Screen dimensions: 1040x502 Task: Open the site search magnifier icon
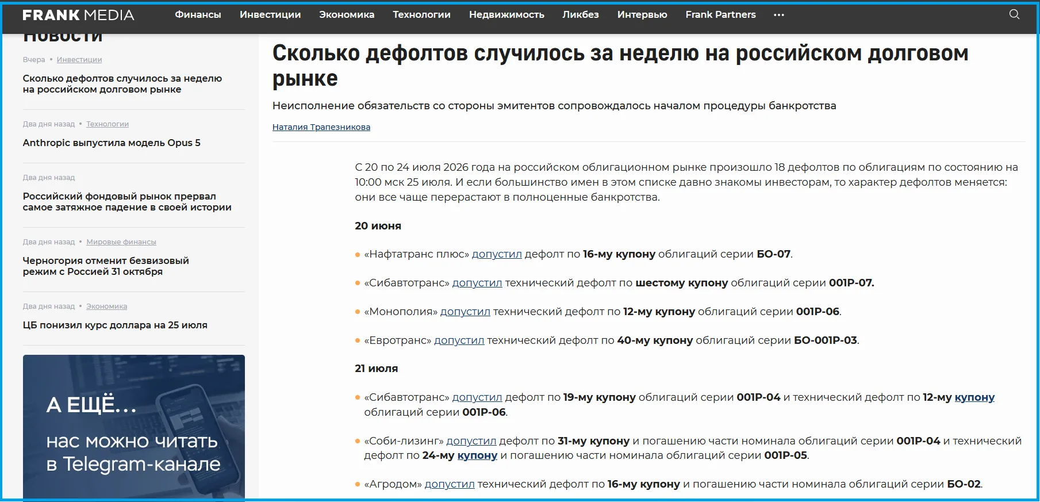[1014, 14]
